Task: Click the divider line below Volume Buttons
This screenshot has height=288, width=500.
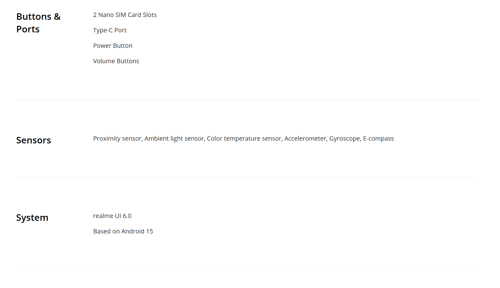Action: pyautogui.click(x=247, y=100)
